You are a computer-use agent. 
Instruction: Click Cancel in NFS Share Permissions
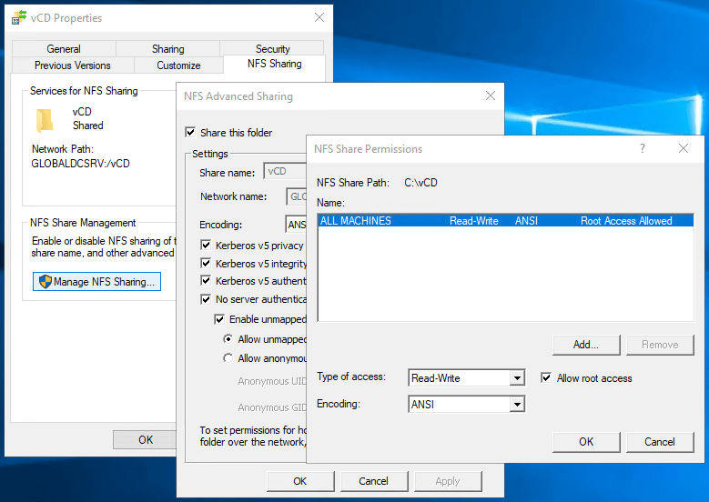[660, 442]
